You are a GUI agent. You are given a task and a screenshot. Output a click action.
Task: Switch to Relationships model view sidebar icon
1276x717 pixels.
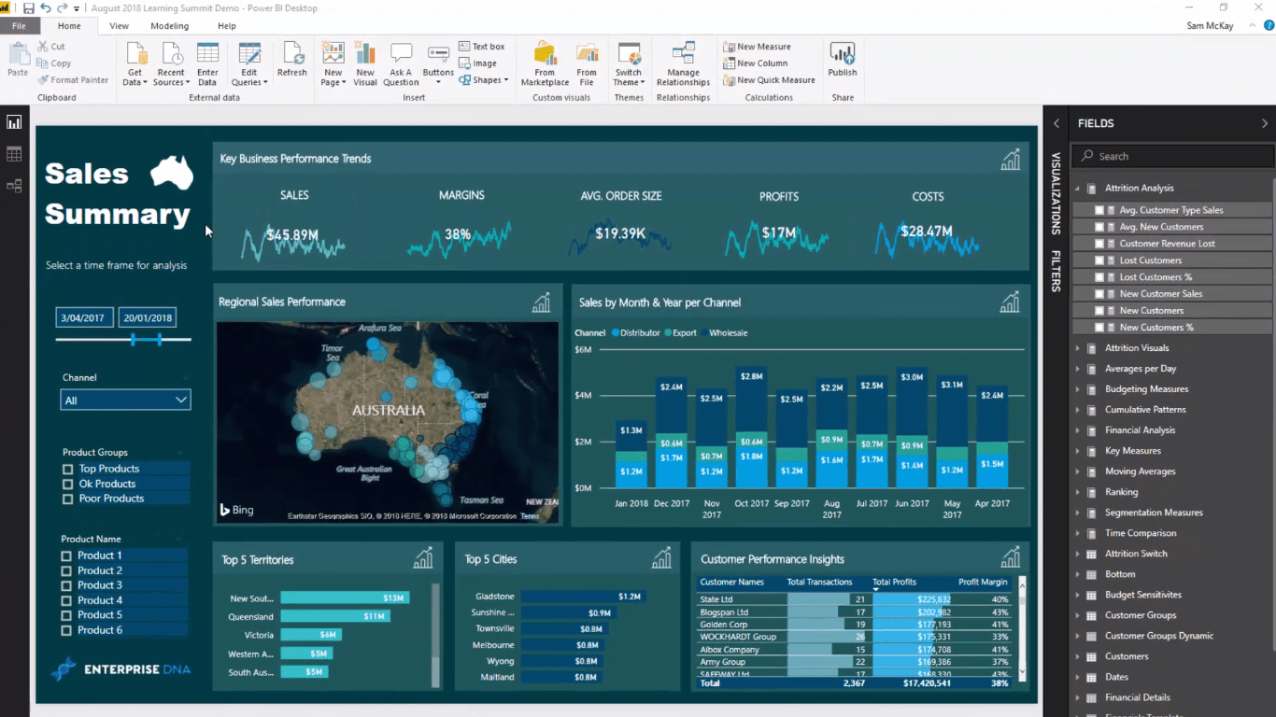14,186
